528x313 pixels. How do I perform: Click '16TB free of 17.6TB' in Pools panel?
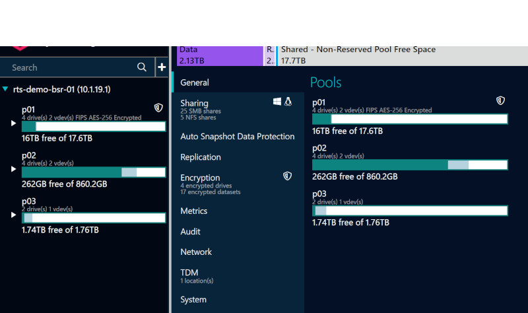click(x=348, y=131)
